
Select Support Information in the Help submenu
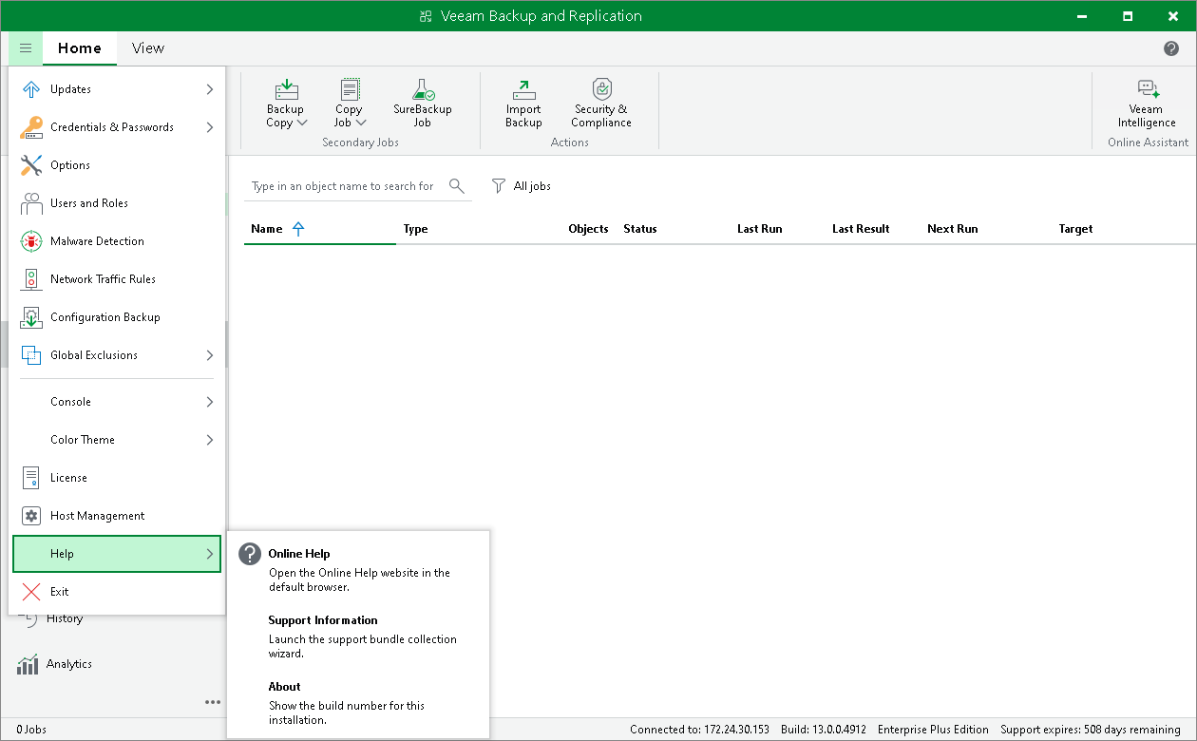(x=358, y=636)
